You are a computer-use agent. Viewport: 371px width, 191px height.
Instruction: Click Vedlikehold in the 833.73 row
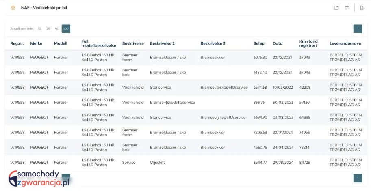(133, 103)
